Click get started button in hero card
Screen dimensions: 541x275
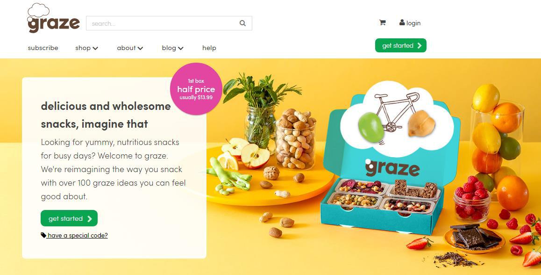point(69,218)
